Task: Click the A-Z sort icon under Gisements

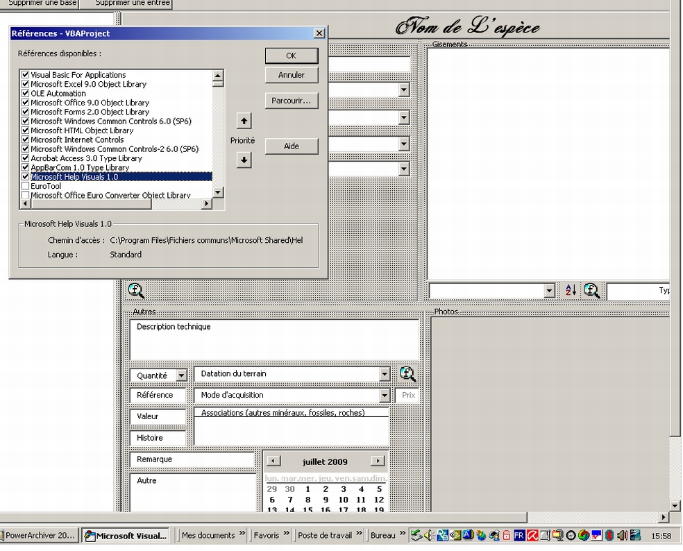Action: [571, 290]
